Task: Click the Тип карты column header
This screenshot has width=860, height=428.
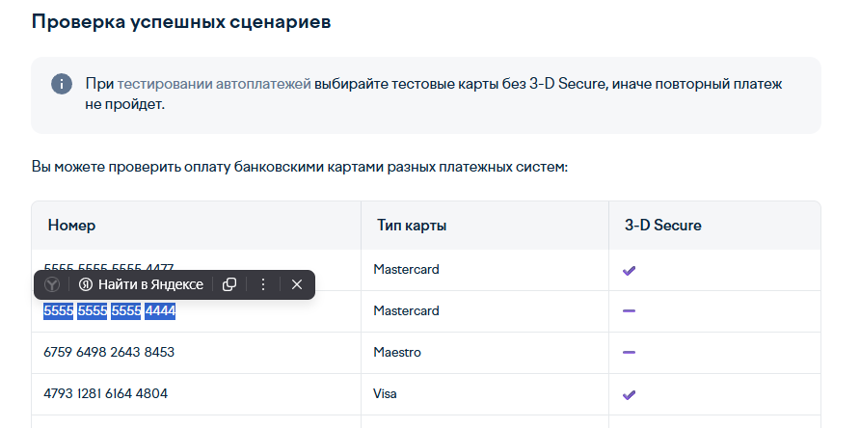Action: pos(412,225)
